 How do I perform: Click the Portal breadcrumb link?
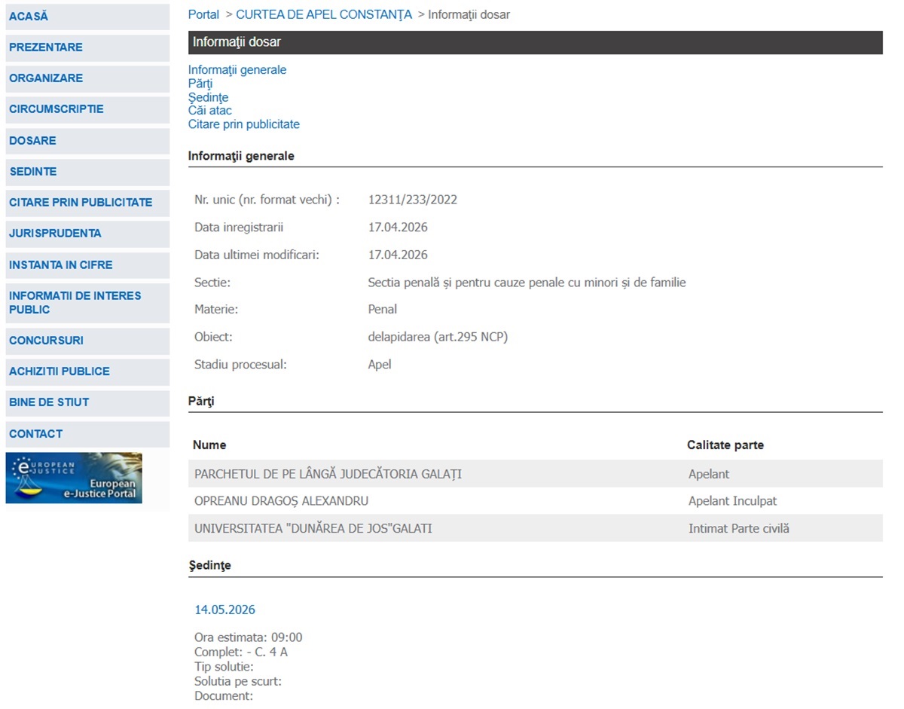(x=203, y=14)
